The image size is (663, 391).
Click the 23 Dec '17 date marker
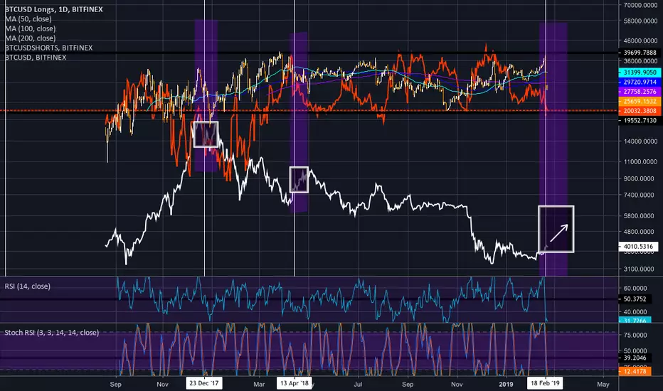tap(204, 383)
